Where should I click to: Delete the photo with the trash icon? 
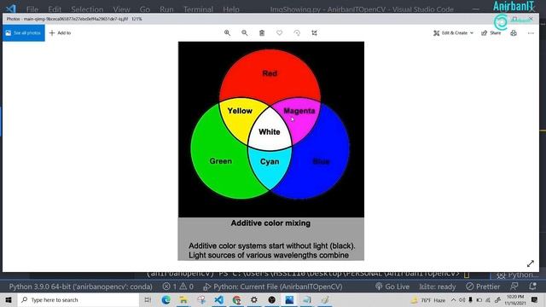tap(262, 32)
